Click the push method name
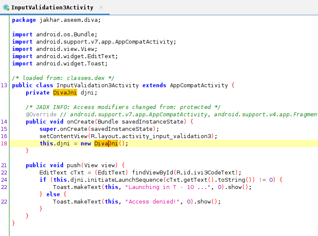Screen dimensions: 318x236 pyautogui.click(x=74, y=165)
